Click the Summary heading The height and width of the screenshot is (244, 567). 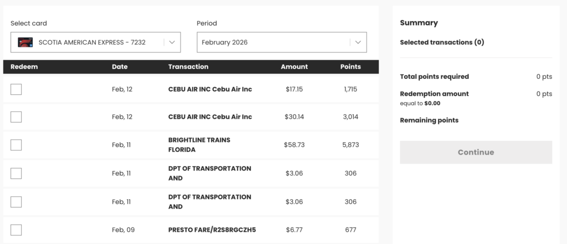coord(419,23)
